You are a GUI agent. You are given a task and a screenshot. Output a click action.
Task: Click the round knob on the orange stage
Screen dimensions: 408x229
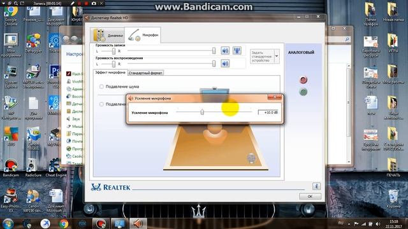pyautogui.click(x=251, y=158)
